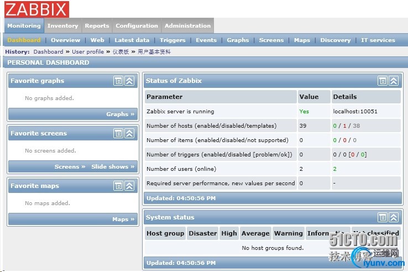Open the Triggers submenu

click(172, 40)
